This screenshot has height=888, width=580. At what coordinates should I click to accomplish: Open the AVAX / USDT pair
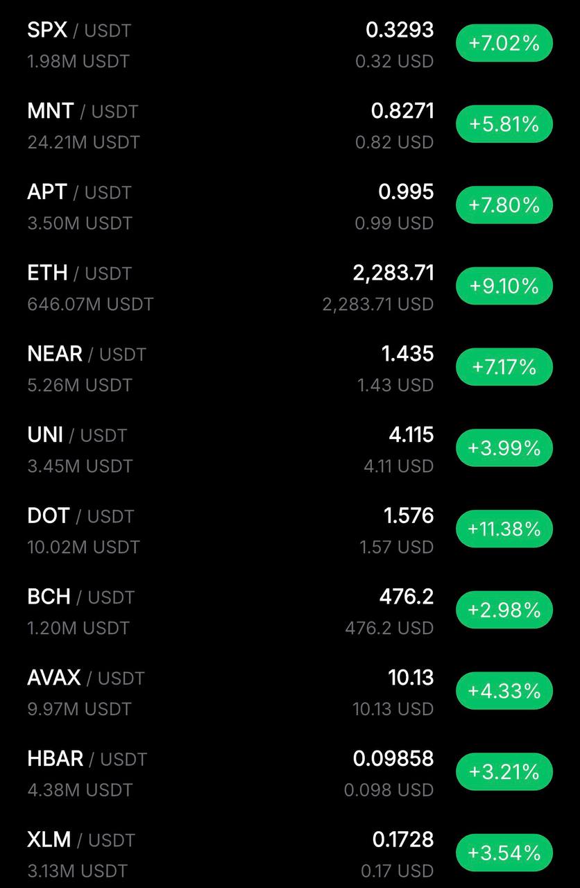[85, 678]
